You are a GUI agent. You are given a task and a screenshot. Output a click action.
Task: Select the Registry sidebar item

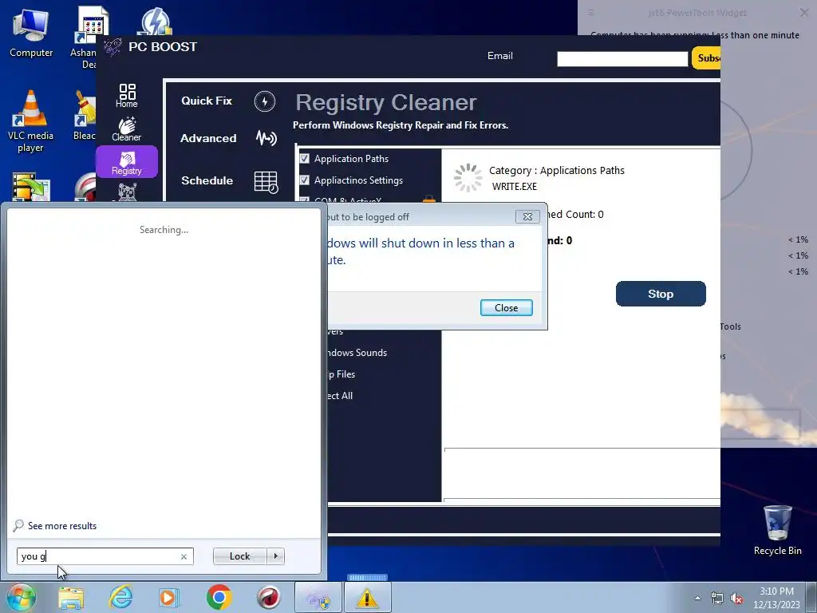(x=127, y=162)
